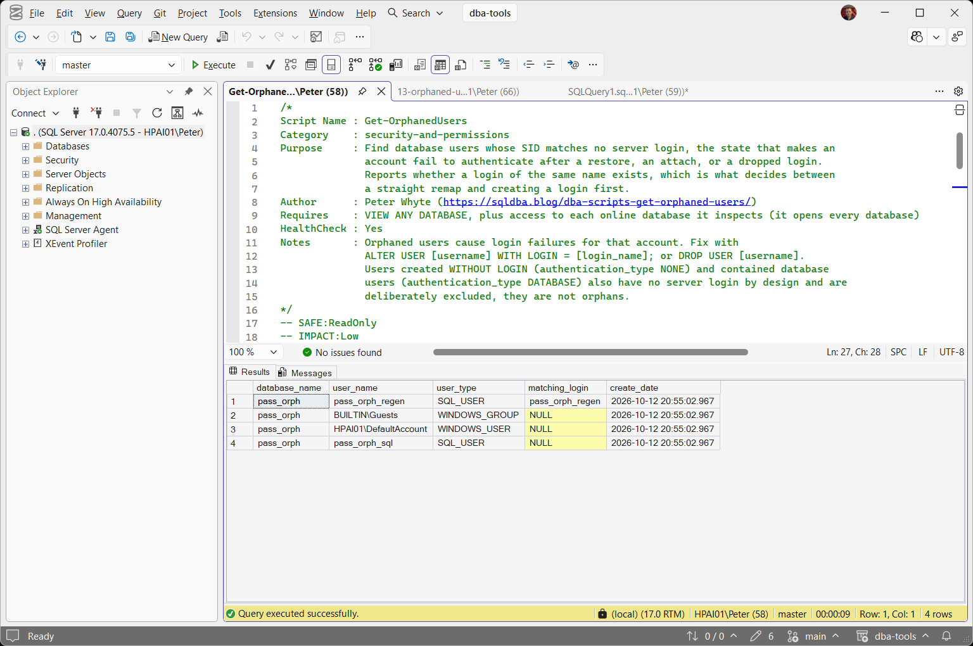Viewport: 973px width, 646px height.
Task: Click the Increase Indent icon
Action: tap(549, 65)
